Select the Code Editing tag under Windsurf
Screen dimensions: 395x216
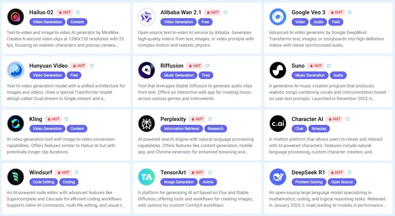(x=43, y=182)
